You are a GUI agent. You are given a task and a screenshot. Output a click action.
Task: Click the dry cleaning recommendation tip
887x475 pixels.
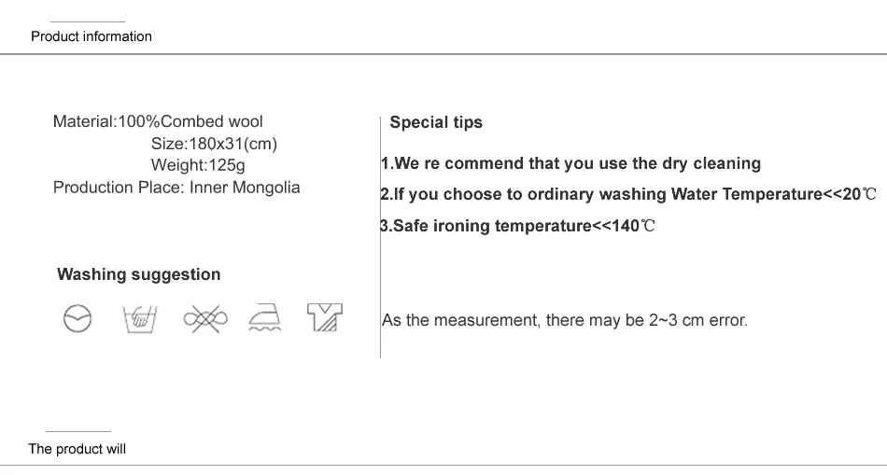tap(570, 163)
